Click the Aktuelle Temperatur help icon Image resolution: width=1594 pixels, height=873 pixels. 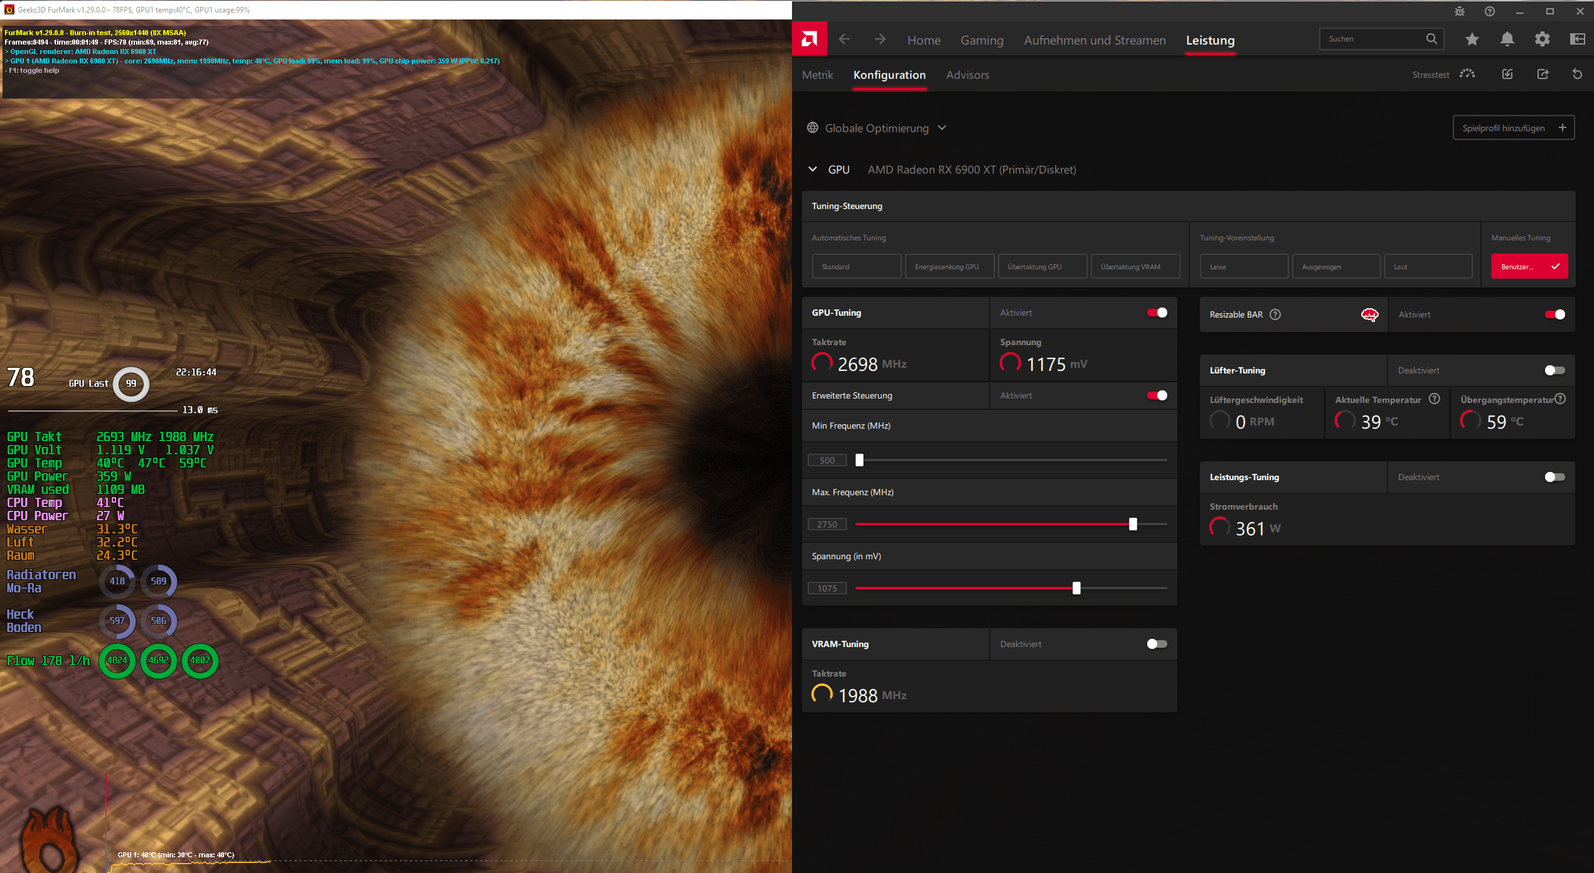[x=1435, y=399]
